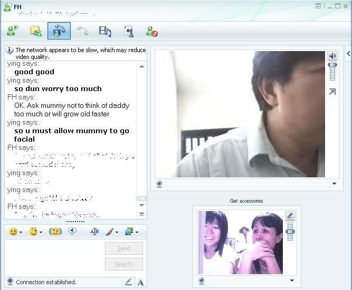Click the webcam icon under my video
352x290 pixels.
coord(202,281)
